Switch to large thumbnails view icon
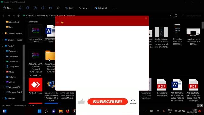Viewport: 204px width, 115px height. [201, 105]
